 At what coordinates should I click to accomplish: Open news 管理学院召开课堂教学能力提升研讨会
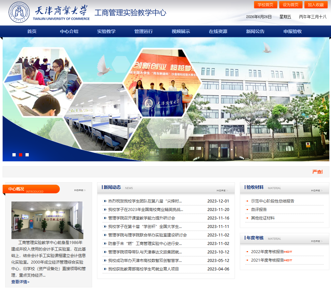(141, 218)
